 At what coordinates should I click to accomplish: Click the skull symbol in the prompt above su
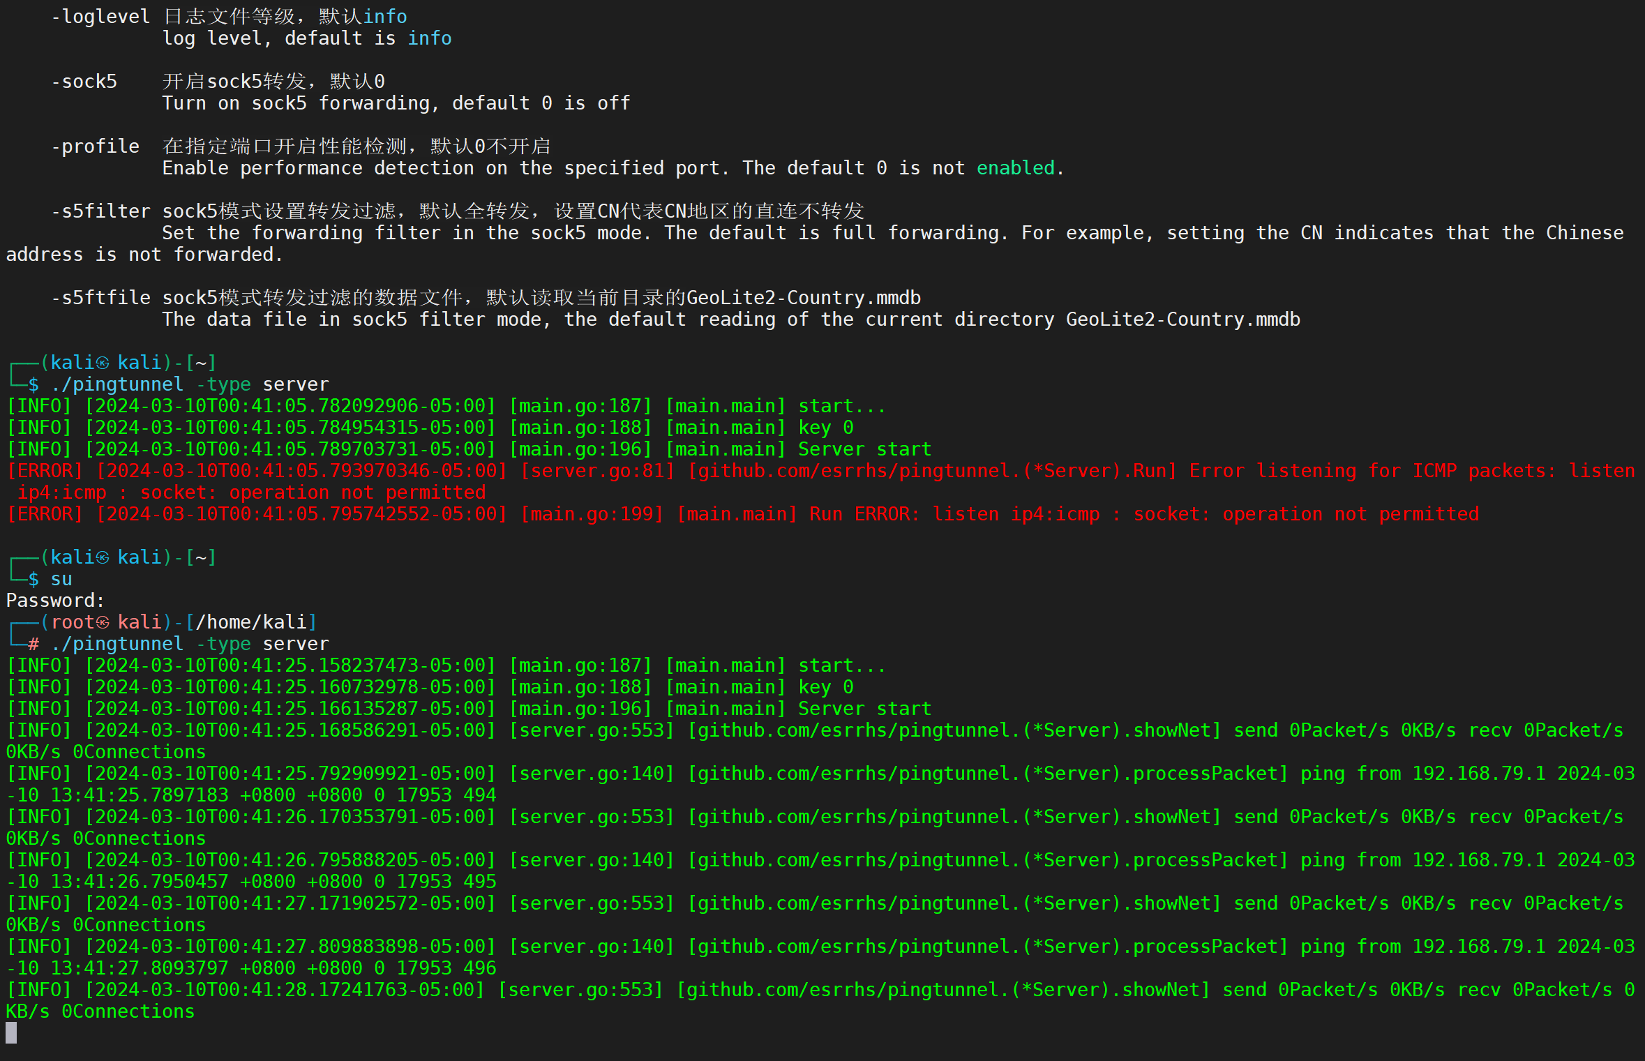click(103, 557)
